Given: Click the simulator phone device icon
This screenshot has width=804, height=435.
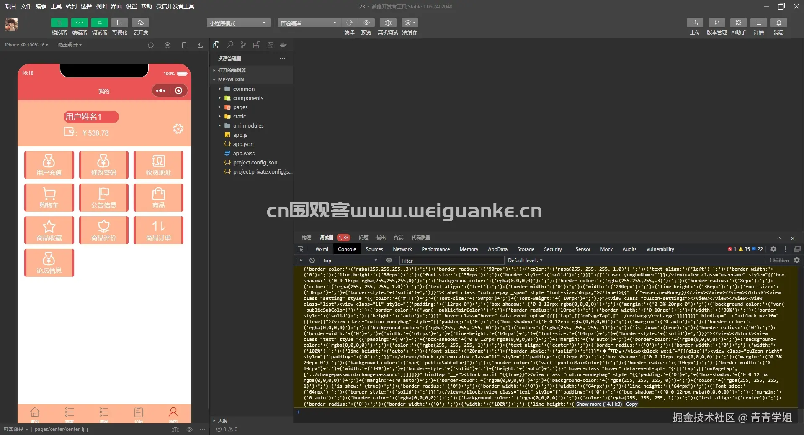Looking at the screenshot, I should 184,45.
